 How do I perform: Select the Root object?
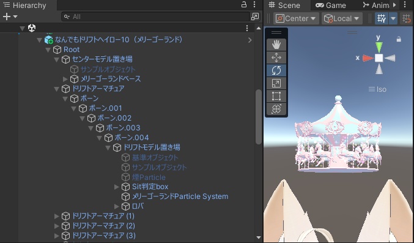click(x=72, y=50)
